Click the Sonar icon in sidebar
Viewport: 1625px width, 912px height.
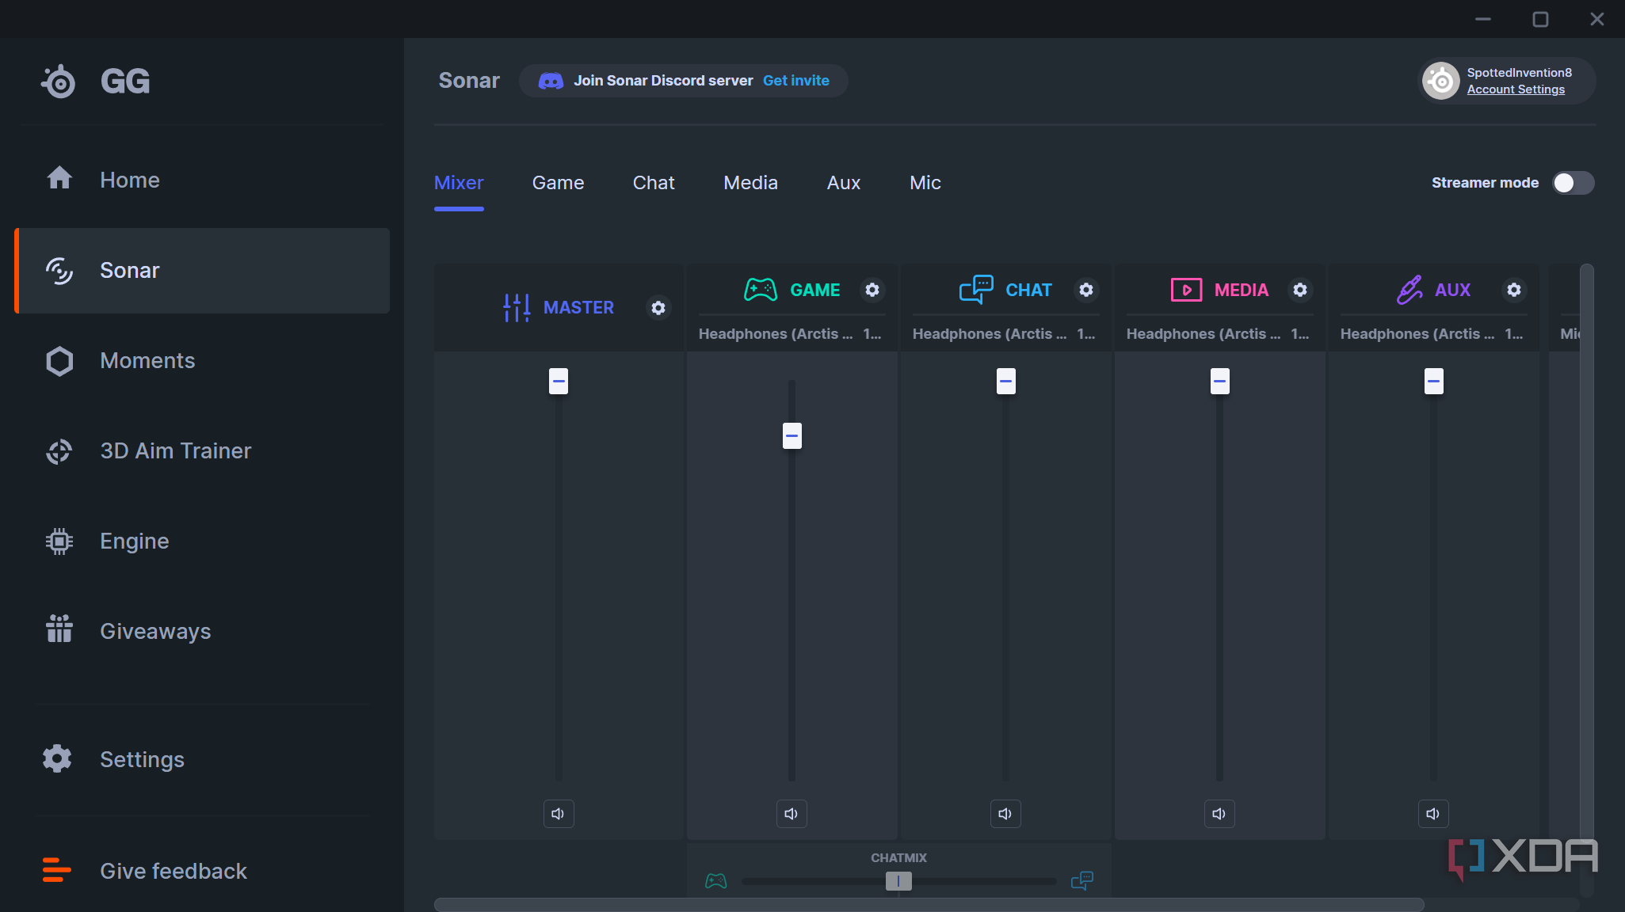click(x=59, y=271)
